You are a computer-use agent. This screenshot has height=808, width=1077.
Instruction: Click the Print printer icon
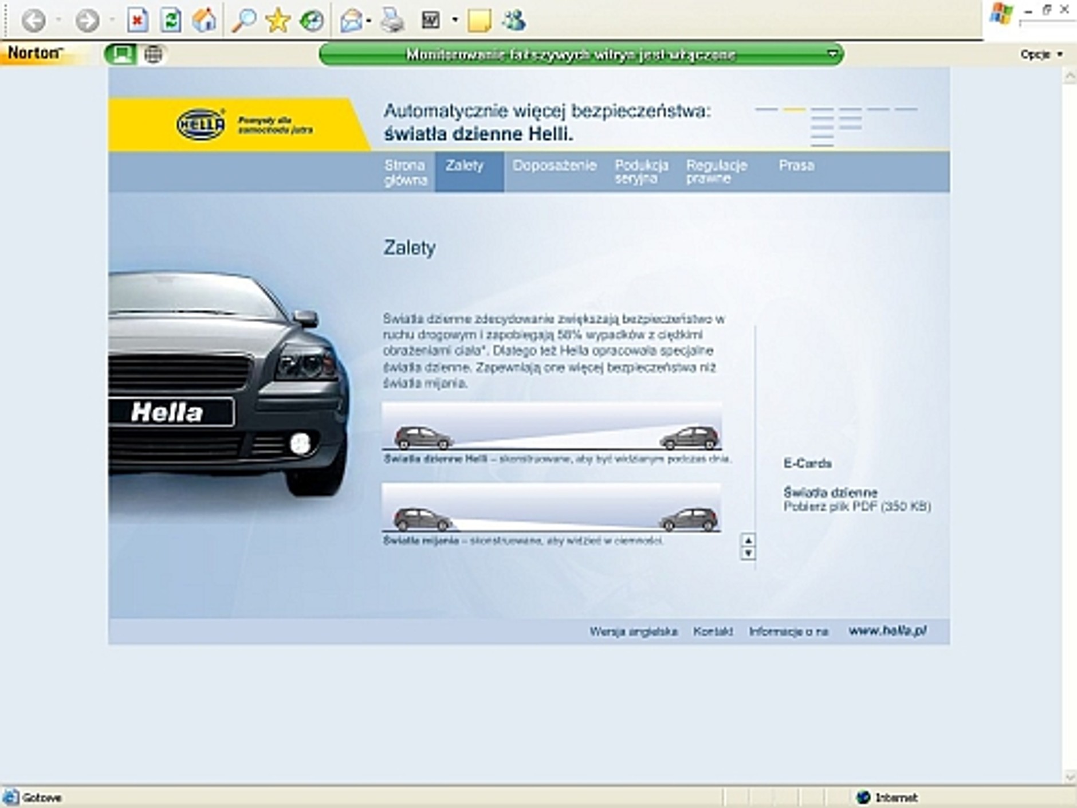[393, 21]
